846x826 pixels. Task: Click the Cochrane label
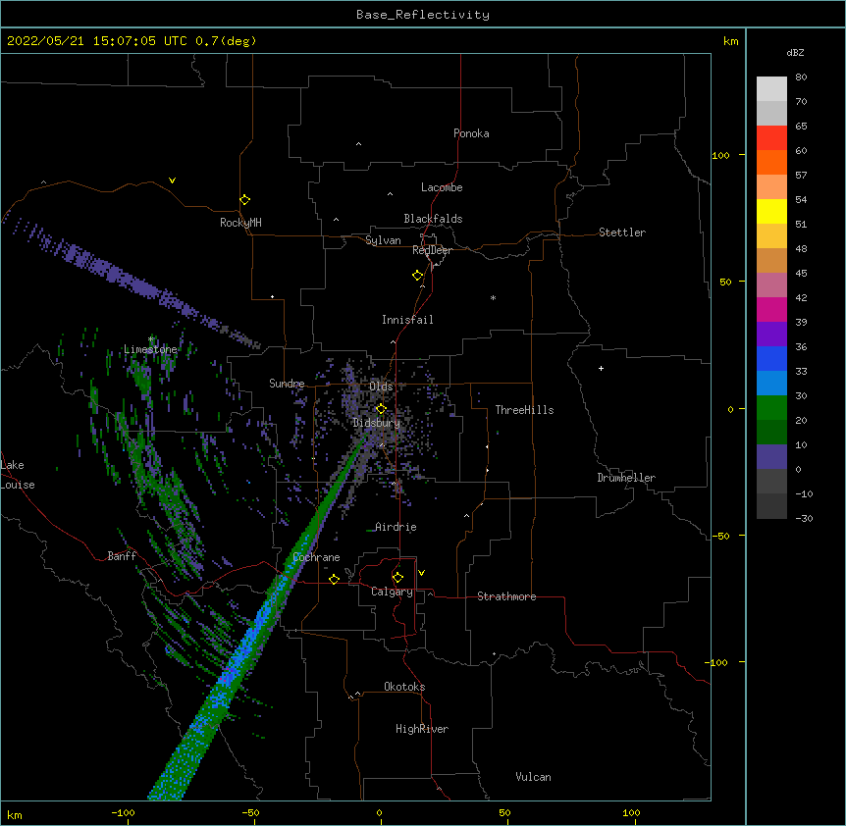(316, 557)
